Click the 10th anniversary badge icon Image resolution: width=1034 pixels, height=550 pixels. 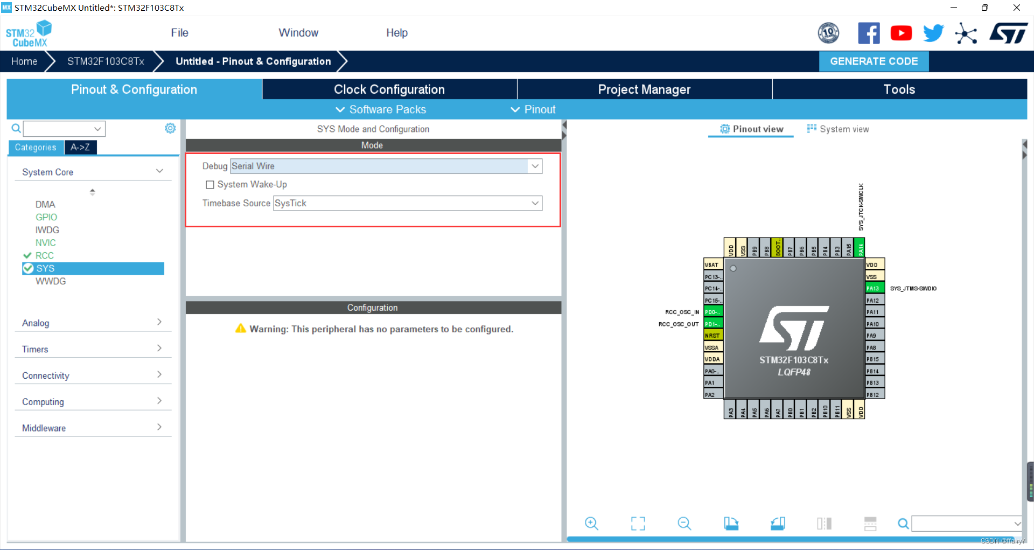828,33
